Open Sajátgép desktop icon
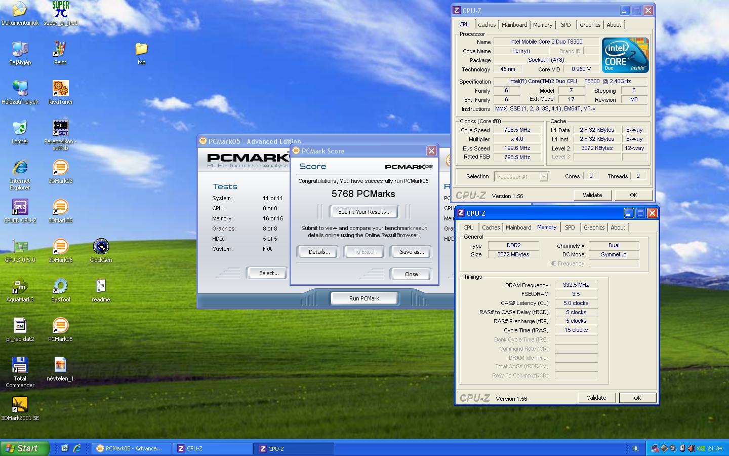This screenshot has height=456, width=729. (x=20, y=53)
